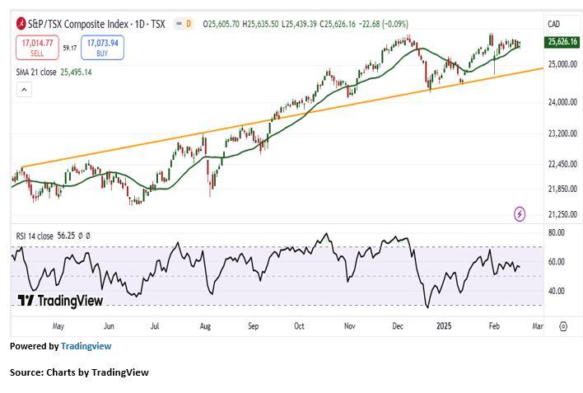Select the SMA 21 close indicator label

pos(36,73)
